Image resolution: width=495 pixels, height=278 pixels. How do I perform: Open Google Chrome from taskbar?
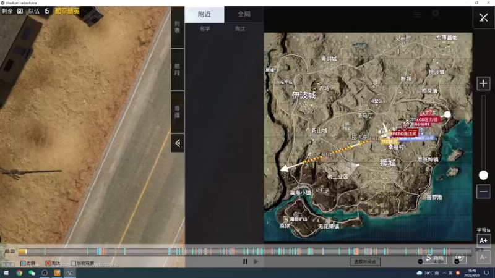click(x=19, y=272)
